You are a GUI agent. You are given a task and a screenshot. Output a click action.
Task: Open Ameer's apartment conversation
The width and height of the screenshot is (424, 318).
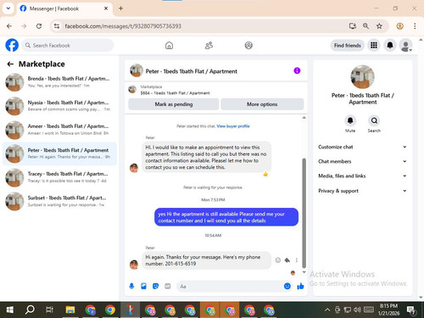[59, 130]
